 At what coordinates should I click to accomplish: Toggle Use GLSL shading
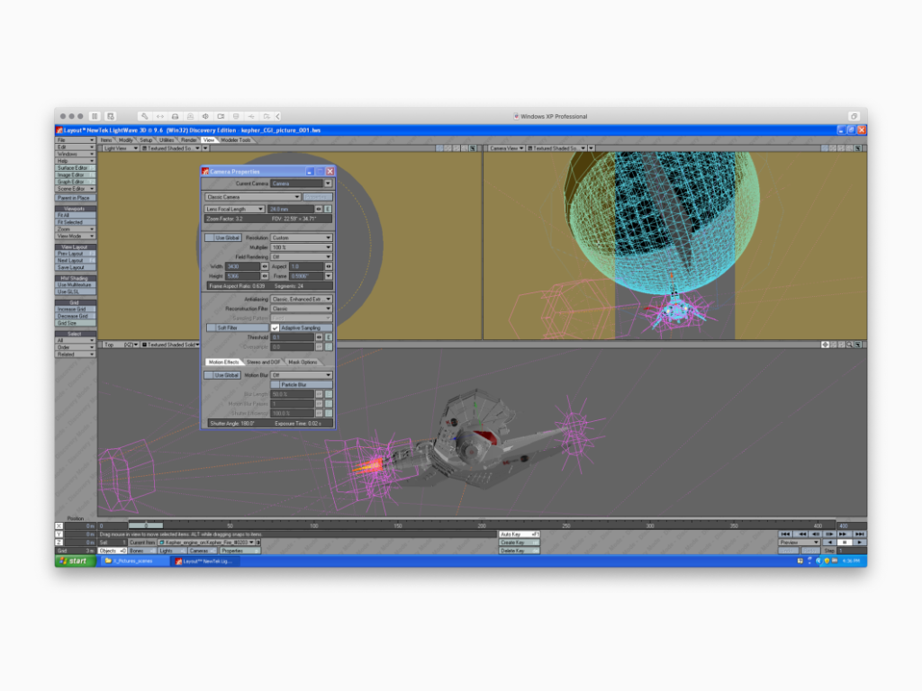pyautogui.click(x=76, y=292)
